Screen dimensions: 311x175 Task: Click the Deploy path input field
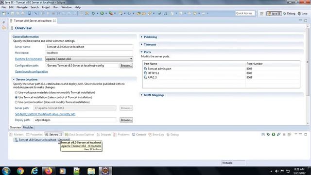75,120
